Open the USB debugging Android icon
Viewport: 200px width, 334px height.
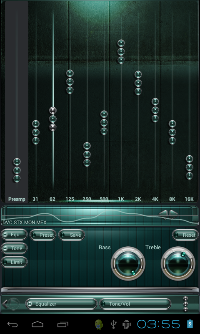[127, 324]
